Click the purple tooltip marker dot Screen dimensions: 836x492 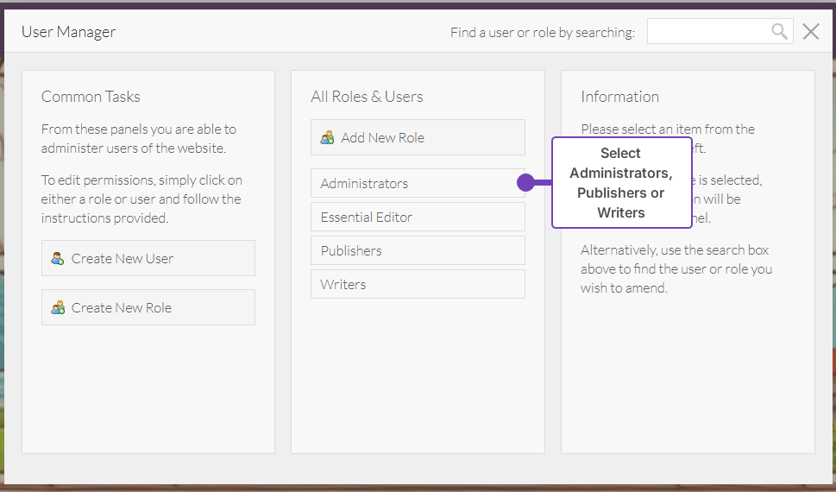coord(525,182)
